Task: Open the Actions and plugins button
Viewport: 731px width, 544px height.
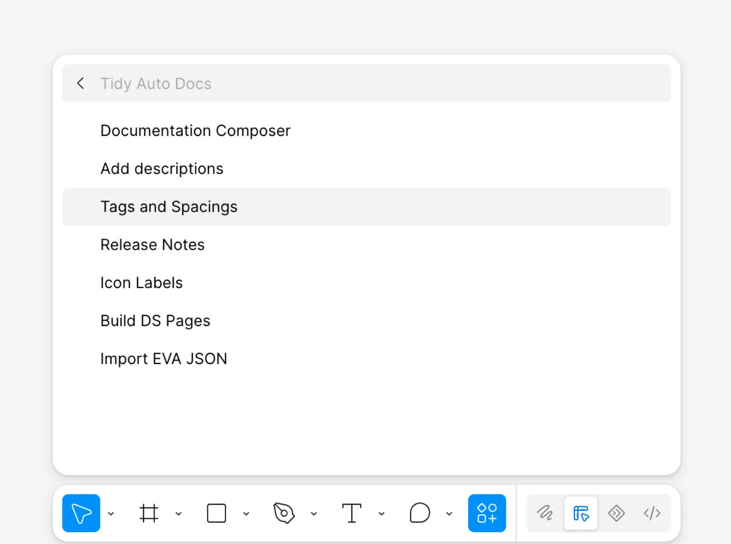Action: [487, 513]
